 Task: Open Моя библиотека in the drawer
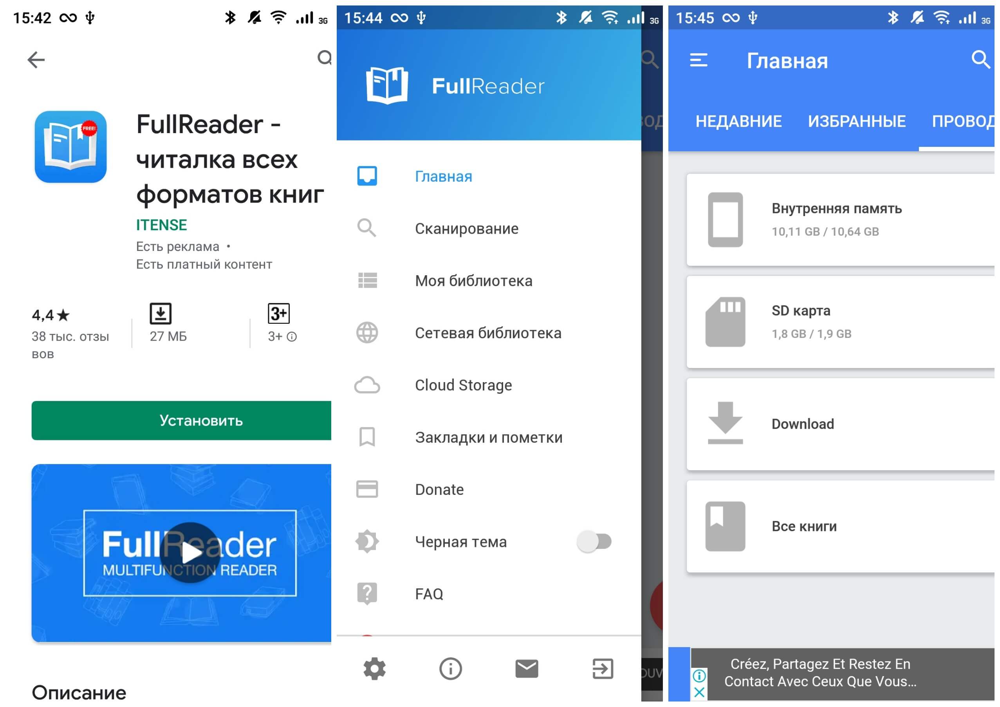(489, 281)
